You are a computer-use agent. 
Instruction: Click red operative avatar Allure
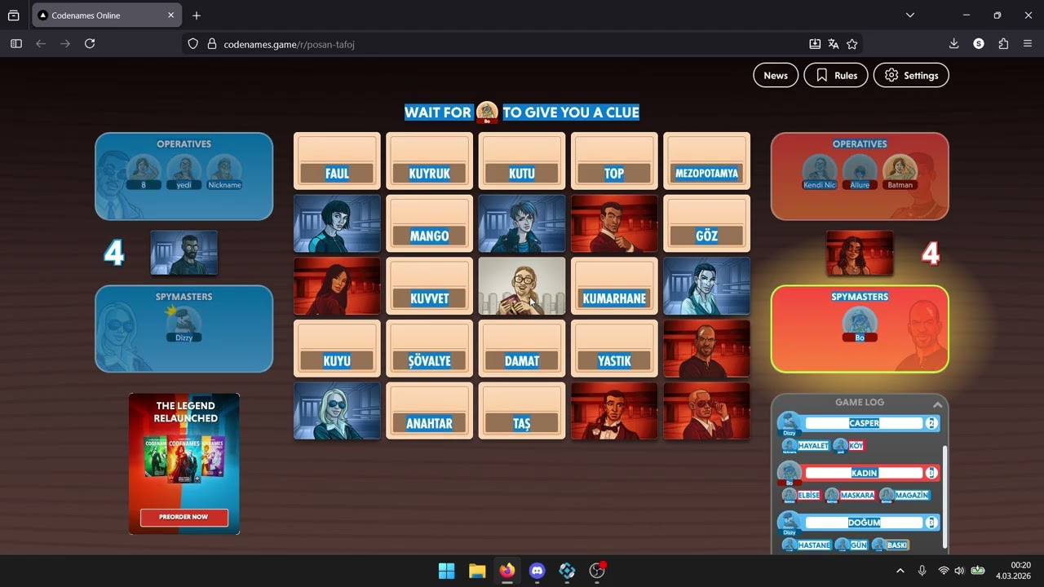860,170
